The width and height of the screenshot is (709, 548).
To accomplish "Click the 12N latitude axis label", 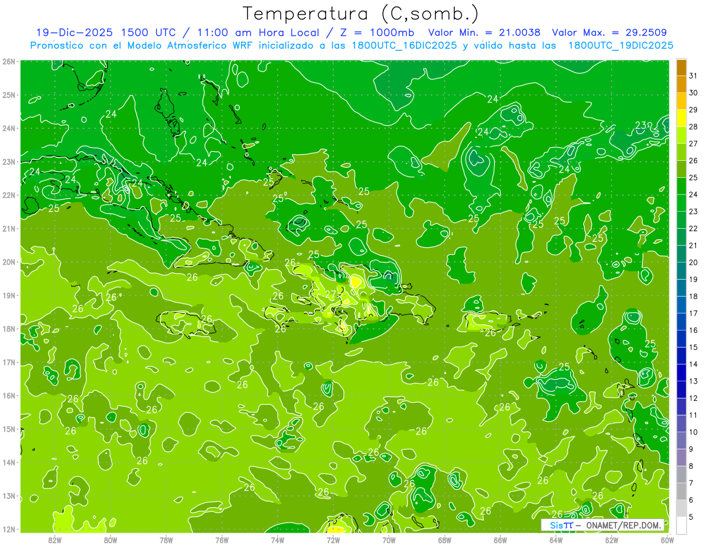I will (x=9, y=529).
